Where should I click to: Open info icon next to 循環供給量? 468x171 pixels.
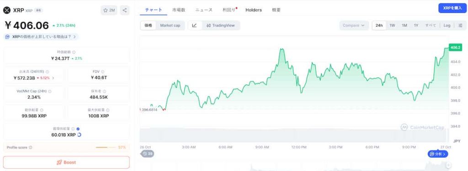73,129
